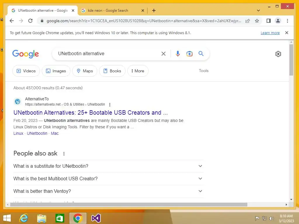Reload the current page
Viewport: 299px width, 224px height.
pyautogui.click(x=30, y=21)
